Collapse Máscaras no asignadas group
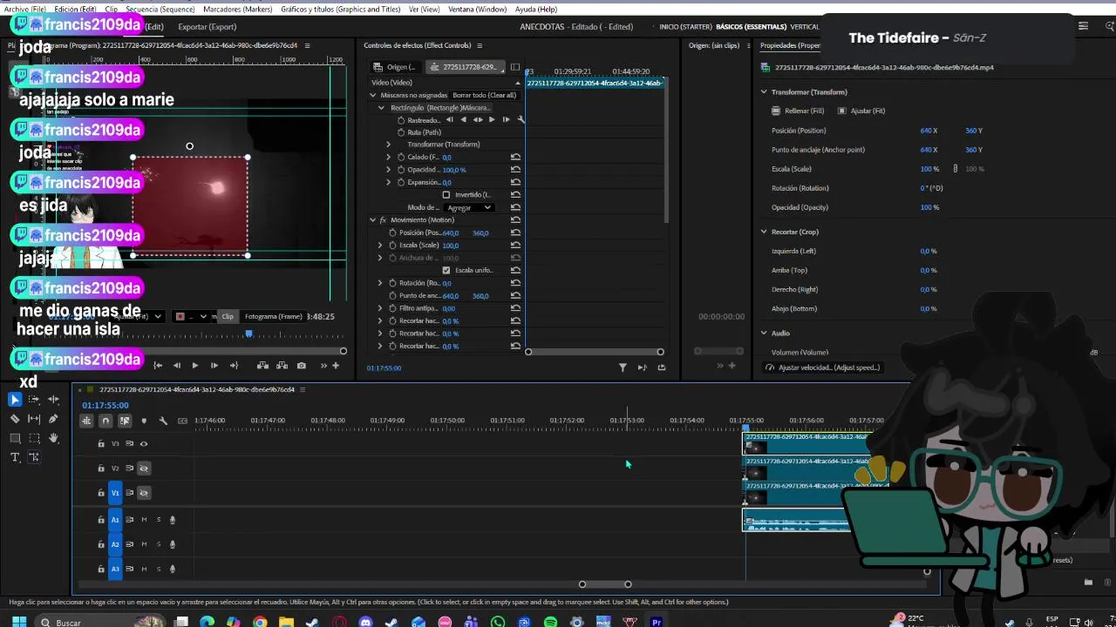1116x627 pixels. point(372,95)
